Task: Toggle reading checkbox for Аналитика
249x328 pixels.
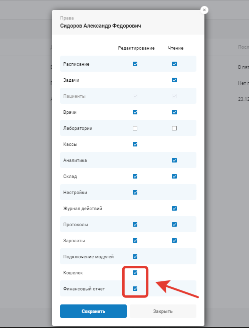Action: (x=174, y=160)
